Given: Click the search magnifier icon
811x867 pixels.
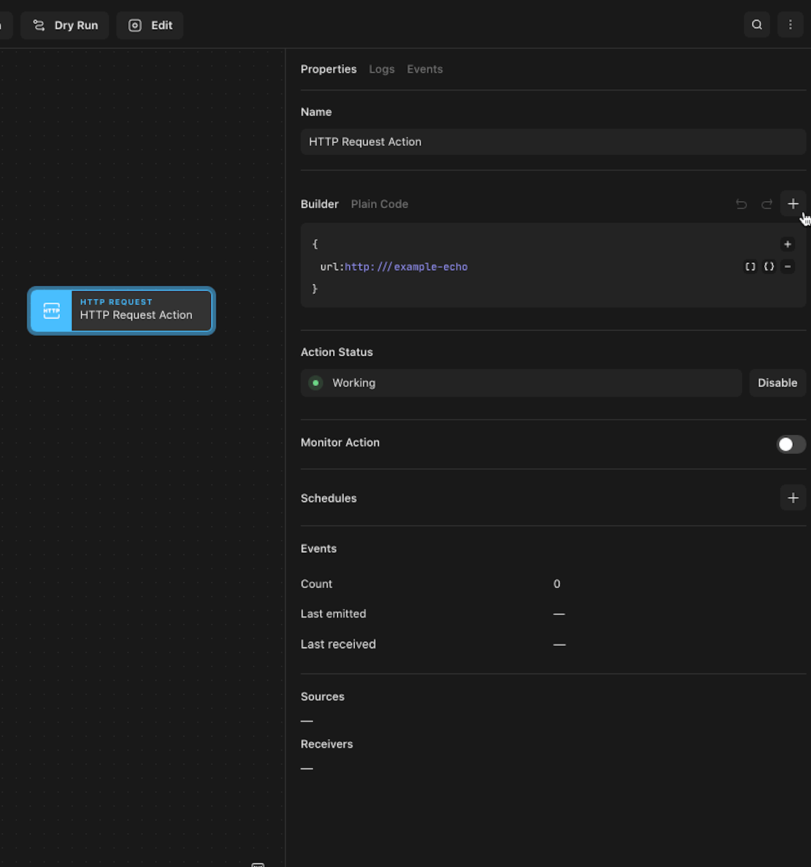Looking at the screenshot, I should (x=757, y=25).
